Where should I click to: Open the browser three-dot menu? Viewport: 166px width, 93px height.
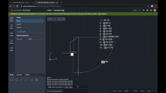[155, 6]
